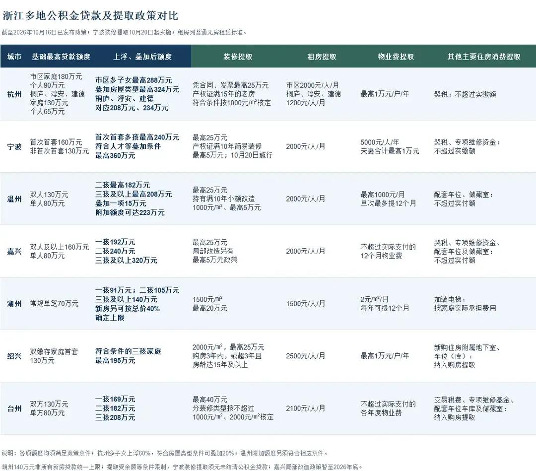Click 契税、专项维修资金： in Ningbo row

tap(467, 142)
